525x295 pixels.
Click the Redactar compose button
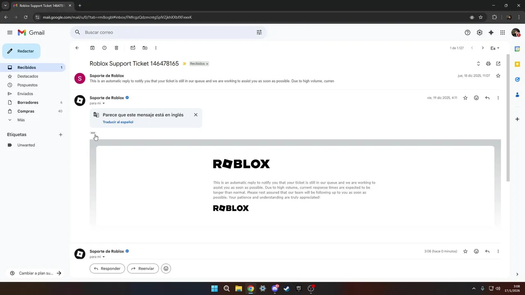tap(21, 51)
